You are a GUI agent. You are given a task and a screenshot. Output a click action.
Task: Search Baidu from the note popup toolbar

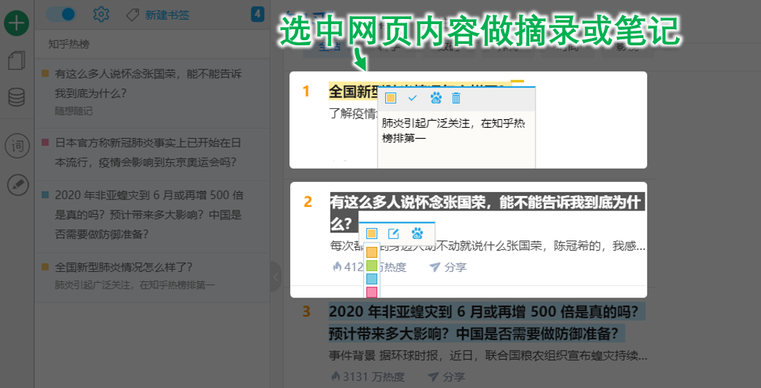click(435, 98)
